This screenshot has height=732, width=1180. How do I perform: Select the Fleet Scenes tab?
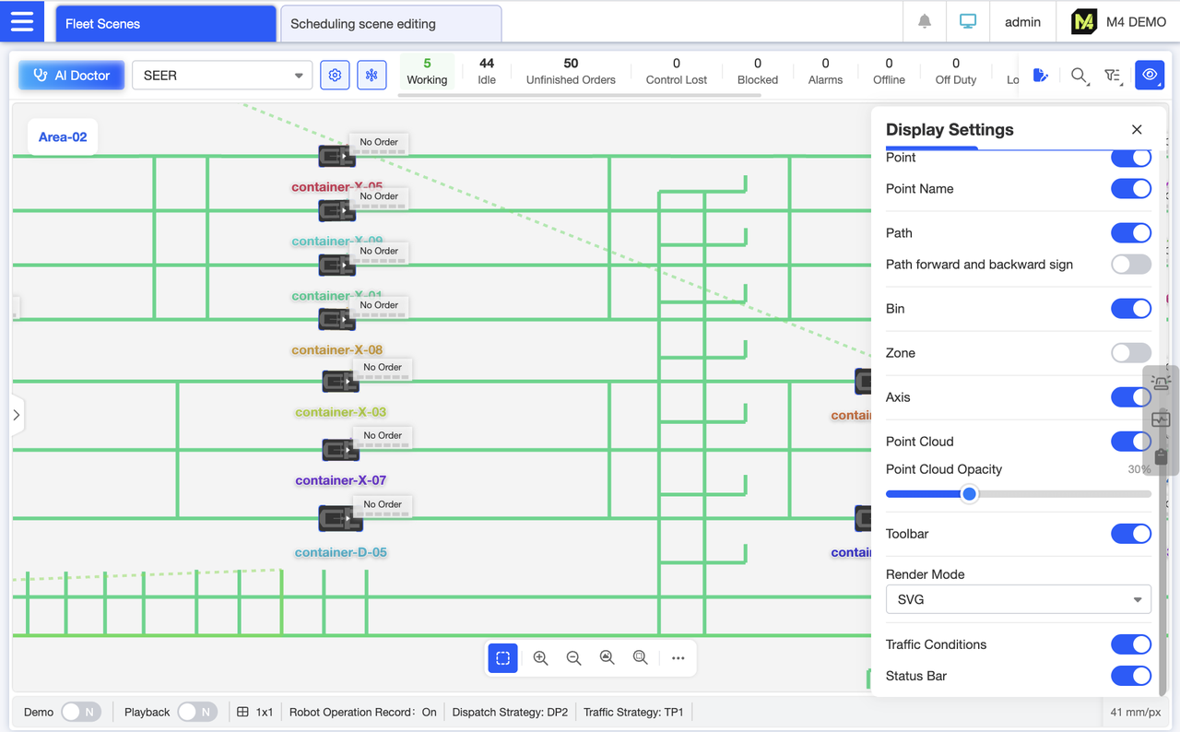point(165,23)
